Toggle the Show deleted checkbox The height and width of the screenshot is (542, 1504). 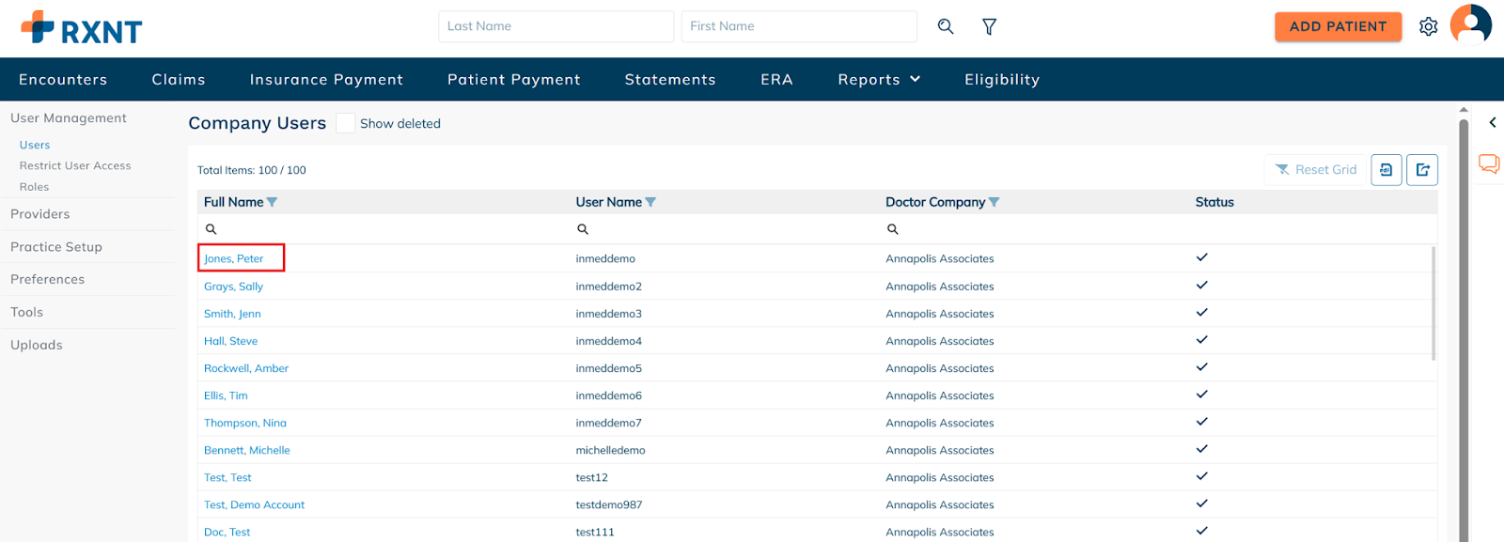pyautogui.click(x=346, y=123)
